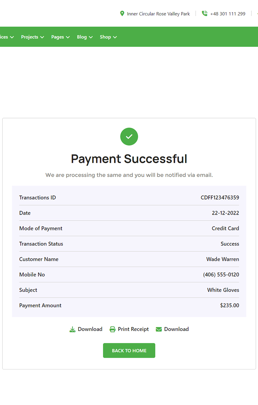Image resolution: width=258 pixels, height=405 pixels.
Task: Click the date value 22-12-2022
Action: 225,213
